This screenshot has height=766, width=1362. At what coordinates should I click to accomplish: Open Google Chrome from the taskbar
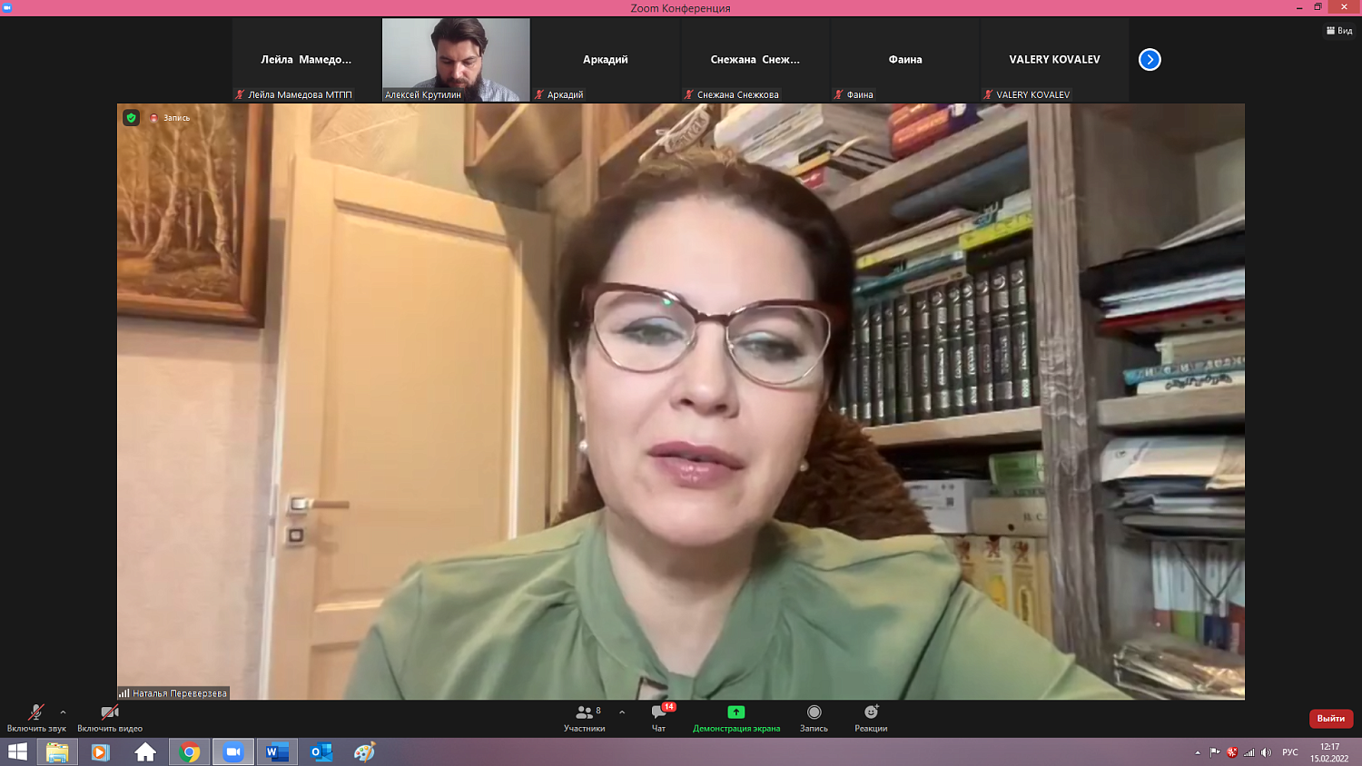190,752
